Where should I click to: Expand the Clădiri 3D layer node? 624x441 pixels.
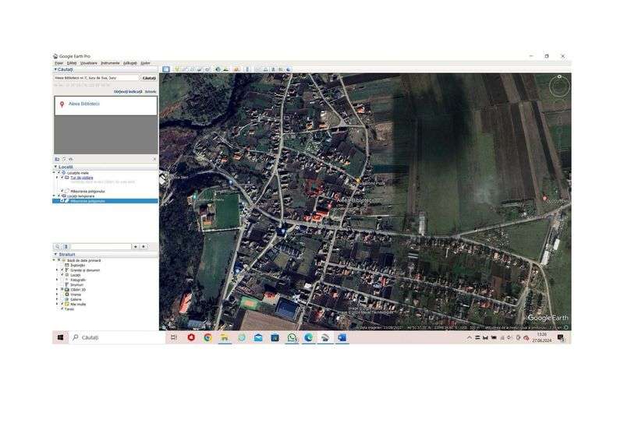[x=57, y=290]
